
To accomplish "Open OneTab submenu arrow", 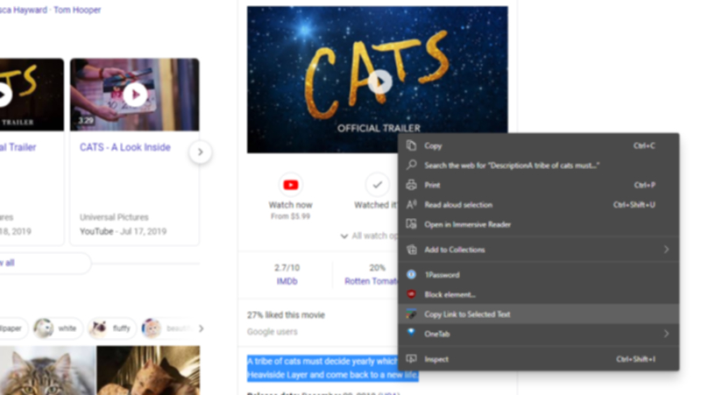I will 666,334.
